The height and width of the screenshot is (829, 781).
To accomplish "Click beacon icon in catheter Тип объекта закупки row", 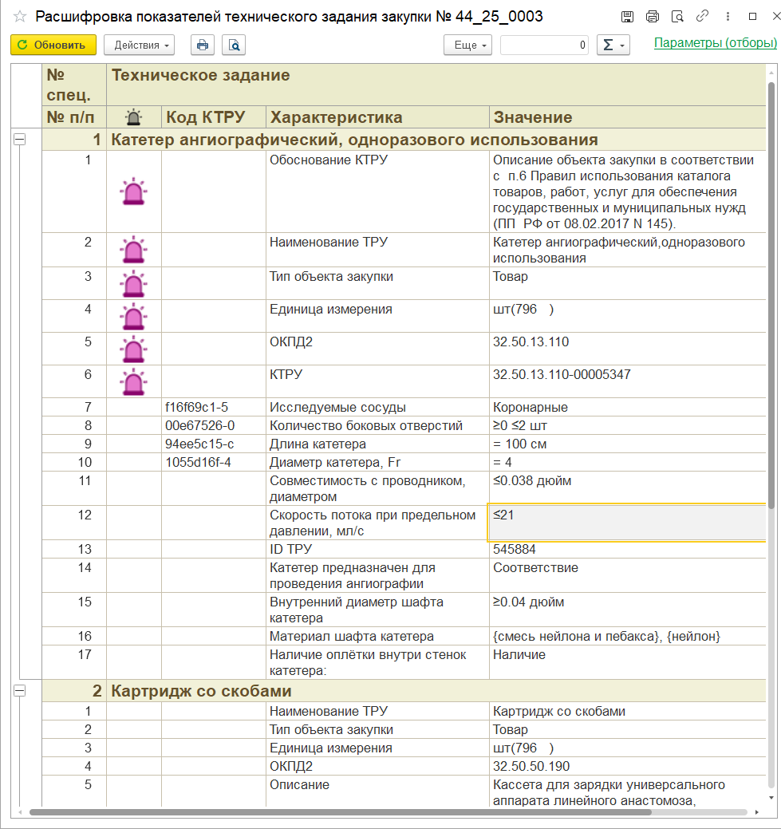I will pos(134,284).
